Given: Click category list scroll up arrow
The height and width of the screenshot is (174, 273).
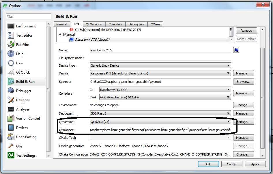Looking at the screenshot, I should pyautogui.click(x=48, y=24).
